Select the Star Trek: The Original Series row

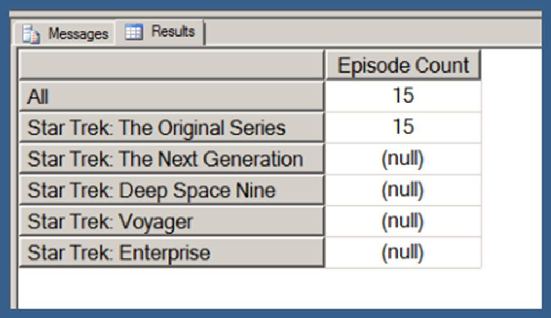click(x=172, y=128)
